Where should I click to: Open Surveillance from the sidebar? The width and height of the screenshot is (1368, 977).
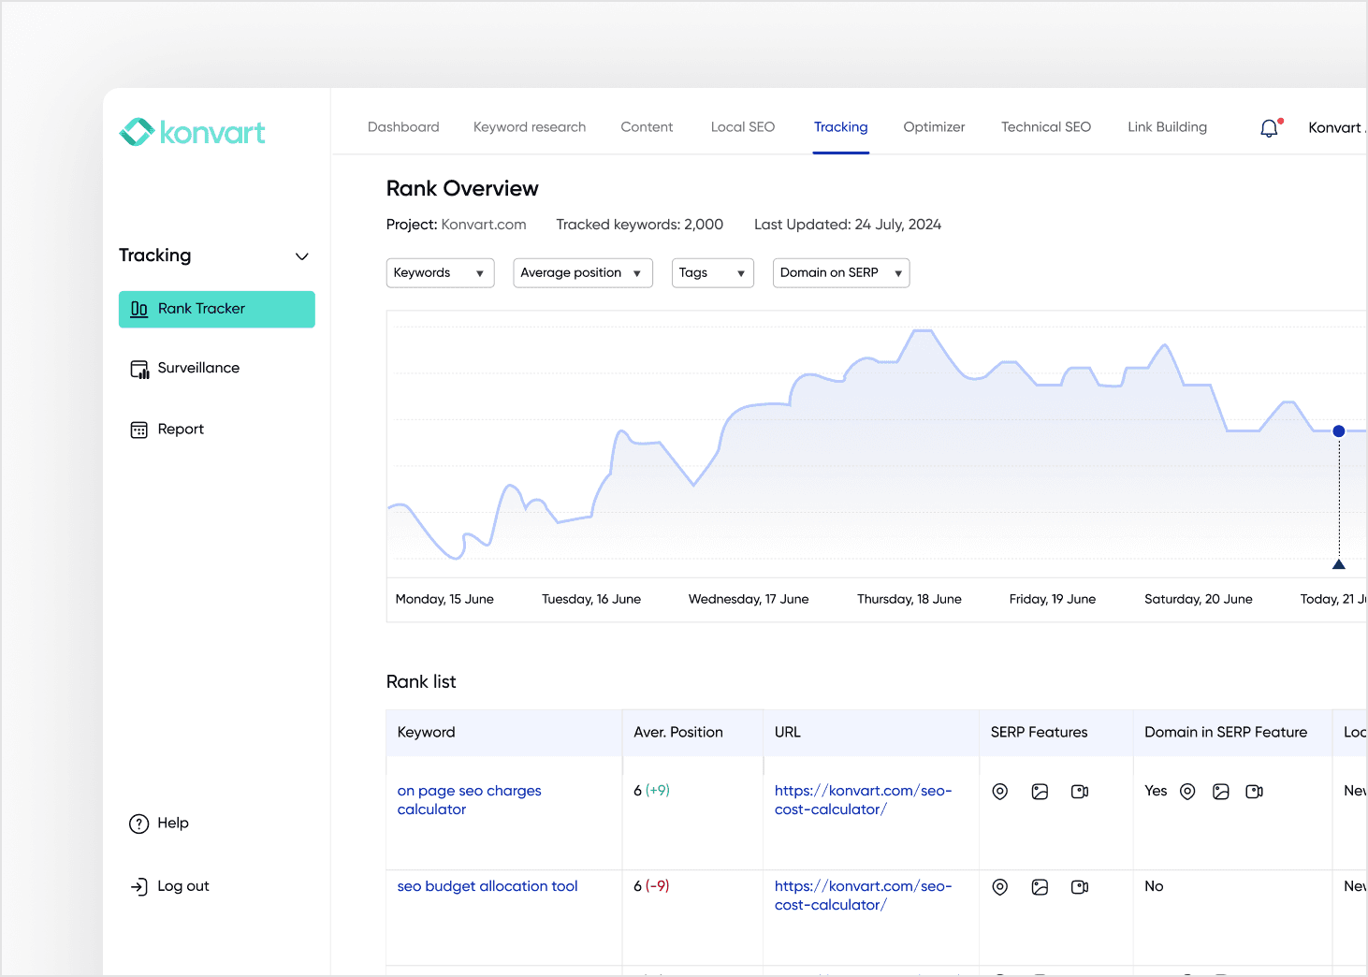(138, 368)
